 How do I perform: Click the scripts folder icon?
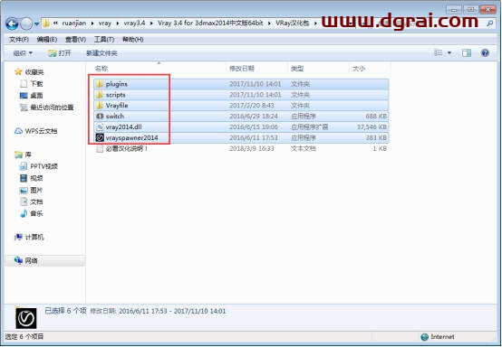click(x=100, y=95)
